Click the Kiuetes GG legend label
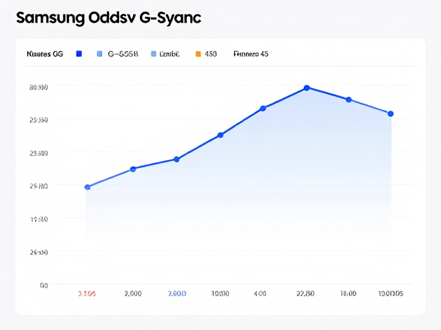The width and height of the screenshot is (441, 330). click(45, 54)
